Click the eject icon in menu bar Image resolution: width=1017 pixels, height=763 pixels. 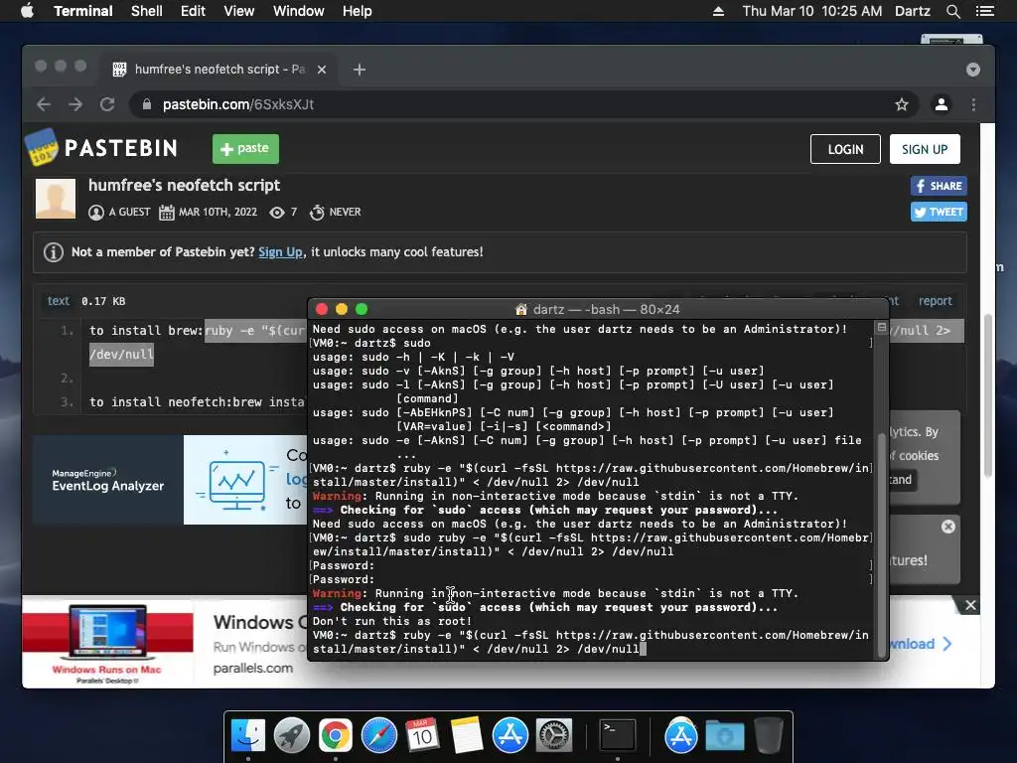718,11
